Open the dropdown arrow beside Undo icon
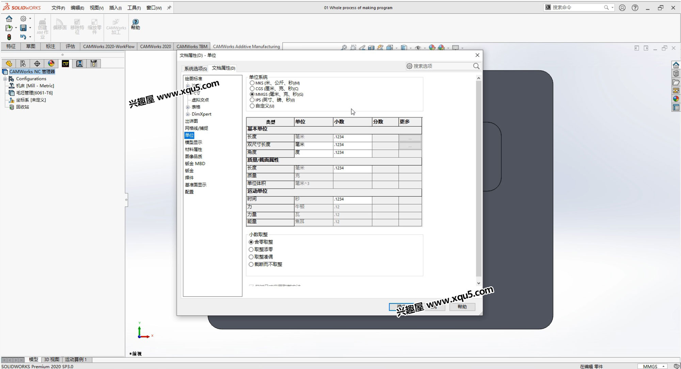The image size is (681, 369). 30,37
